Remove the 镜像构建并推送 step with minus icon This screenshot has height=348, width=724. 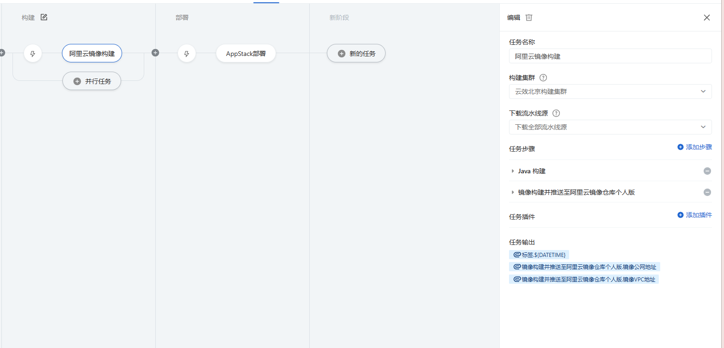tap(707, 192)
